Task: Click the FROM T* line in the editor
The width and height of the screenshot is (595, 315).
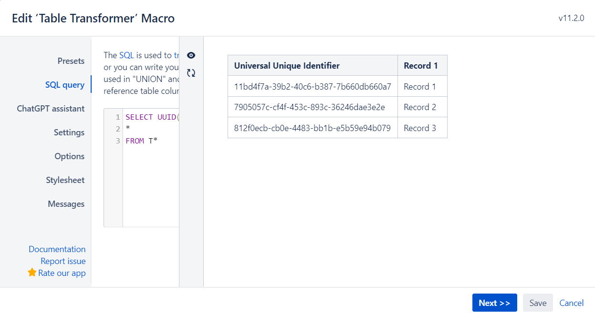Action: (138, 141)
